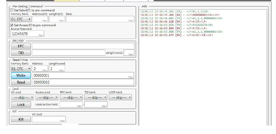The height and width of the screenshot is (134, 276).
Task: Open the Kill pwd lock dropdown
Action: pos(22,97)
